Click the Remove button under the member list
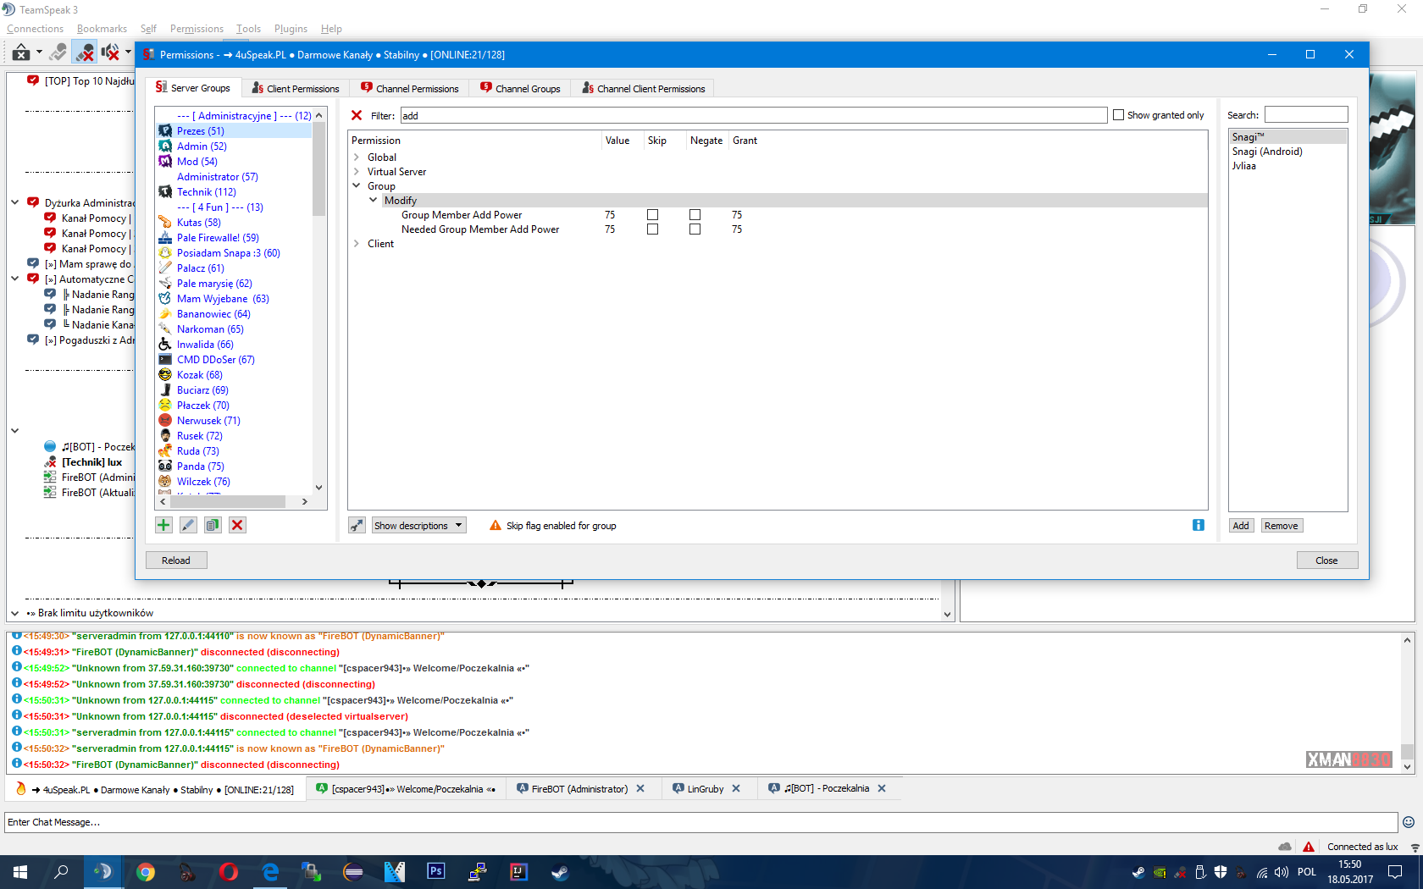The image size is (1423, 889). tap(1281, 526)
